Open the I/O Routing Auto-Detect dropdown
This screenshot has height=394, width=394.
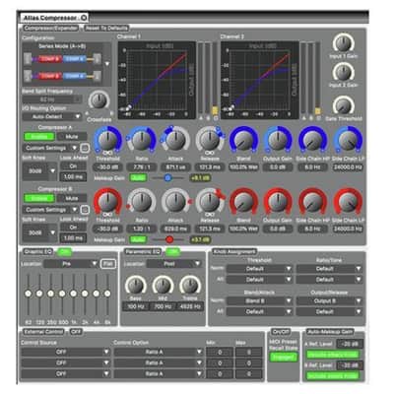point(52,116)
